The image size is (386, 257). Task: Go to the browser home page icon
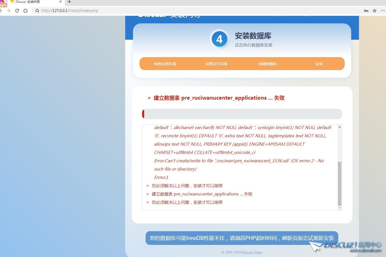[25, 11]
